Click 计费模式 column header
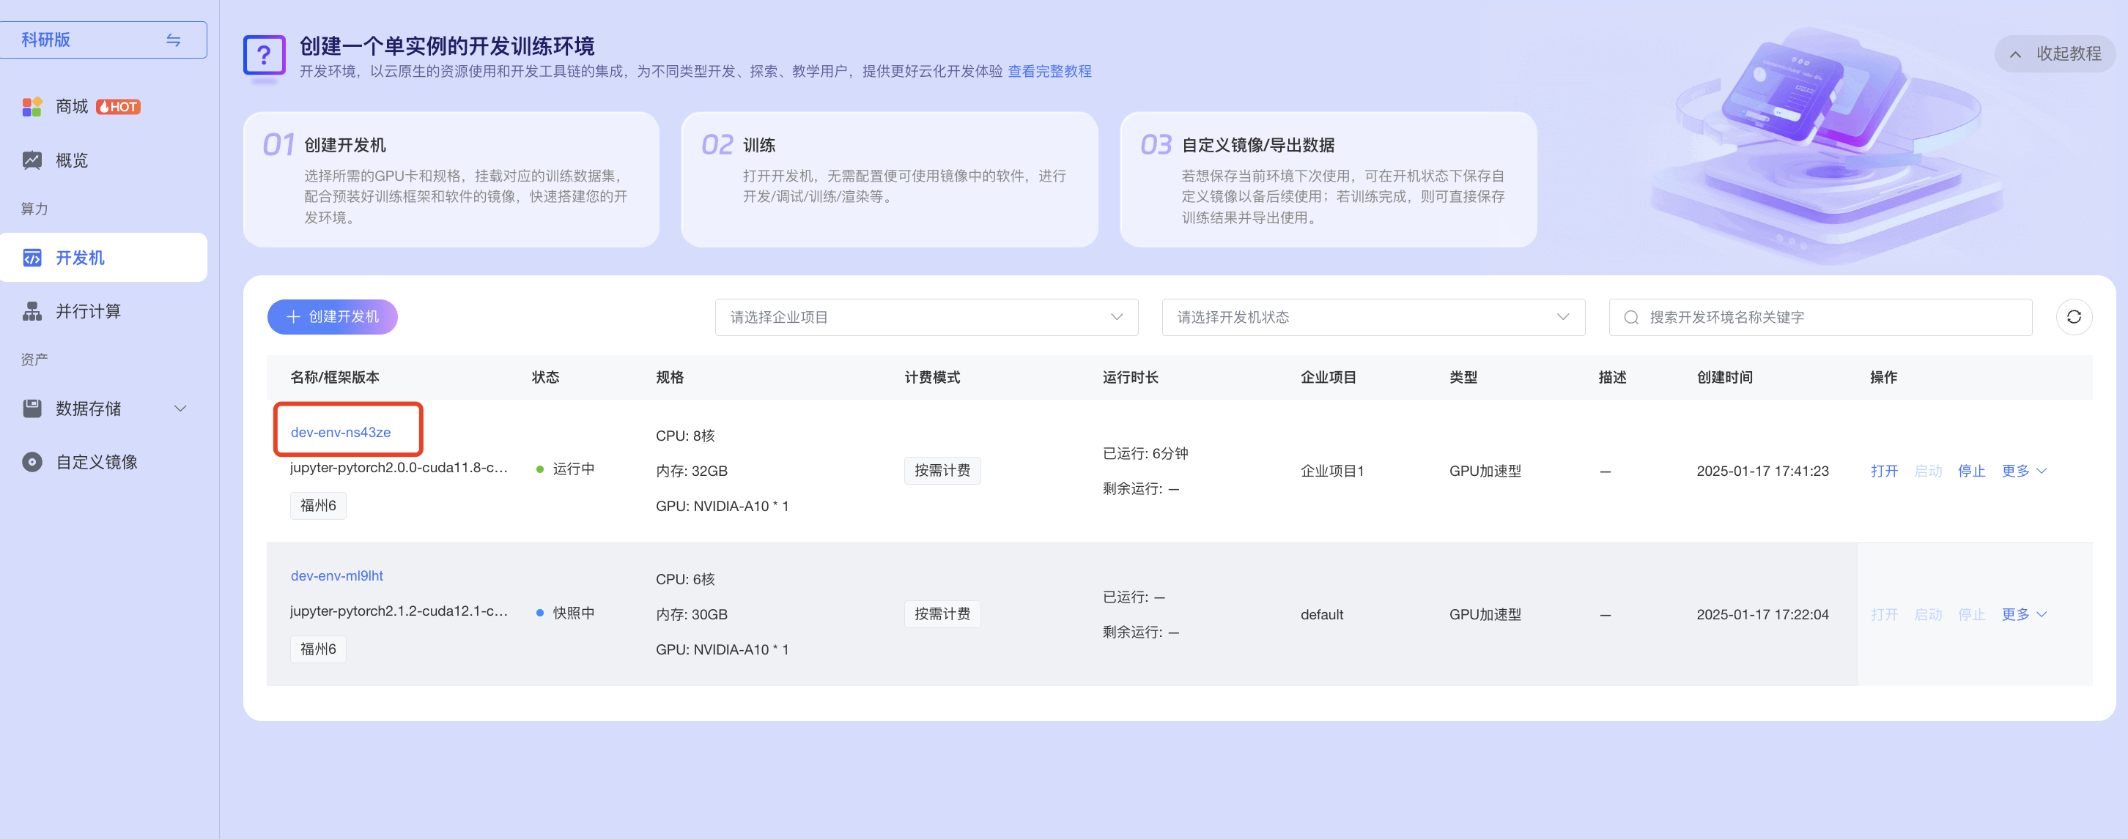The height and width of the screenshot is (839, 2128). [x=932, y=377]
